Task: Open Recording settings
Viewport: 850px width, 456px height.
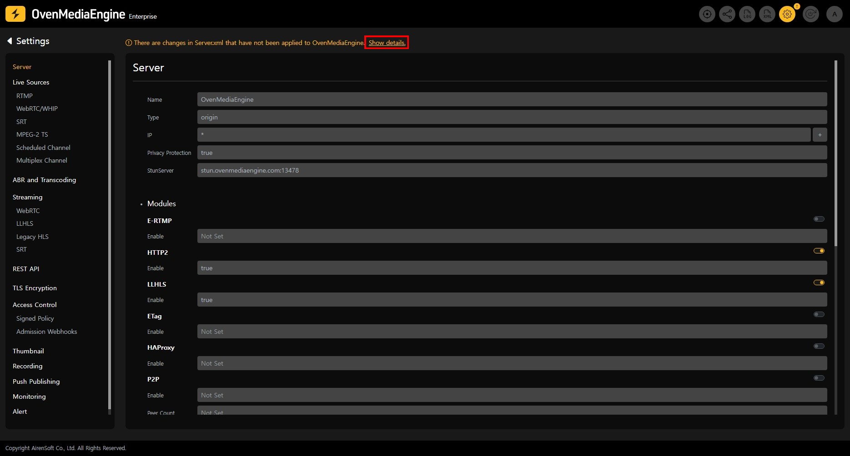Action: click(27, 366)
